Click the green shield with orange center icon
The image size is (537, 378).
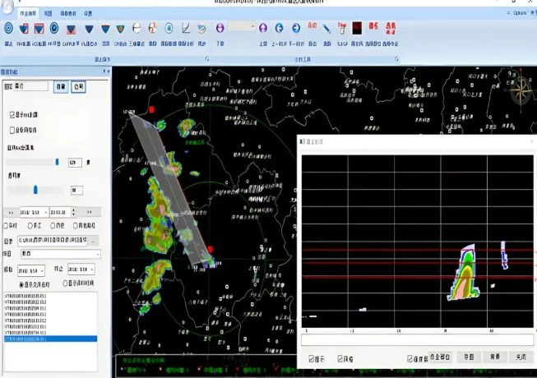(120, 29)
